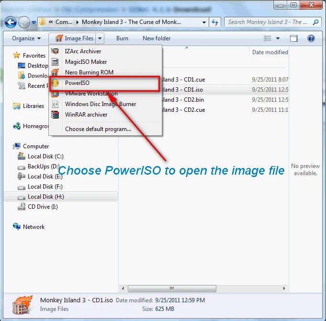Open Local Disk (F:)
The width and height of the screenshot is (326, 321).
tap(45, 187)
